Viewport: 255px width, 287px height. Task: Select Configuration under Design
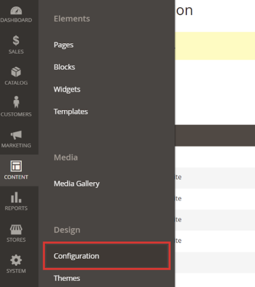coord(107,256)
